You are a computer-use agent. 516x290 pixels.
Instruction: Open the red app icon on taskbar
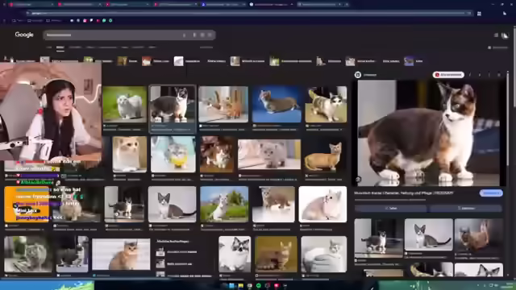(x=276, y=286)
